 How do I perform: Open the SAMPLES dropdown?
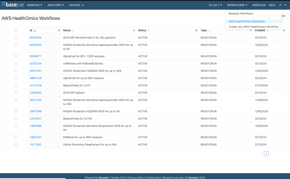[35, 5]
